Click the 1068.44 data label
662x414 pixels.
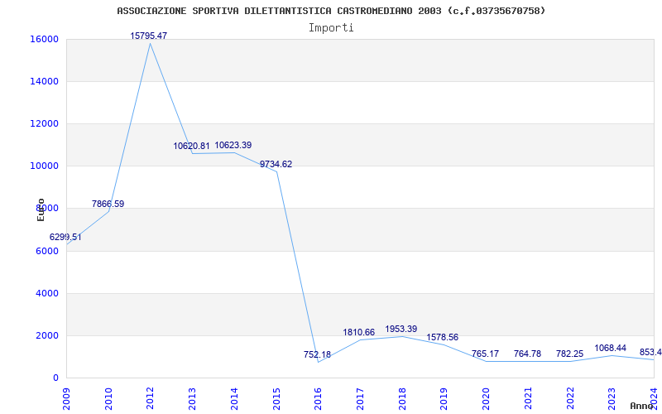click(611, 349)
